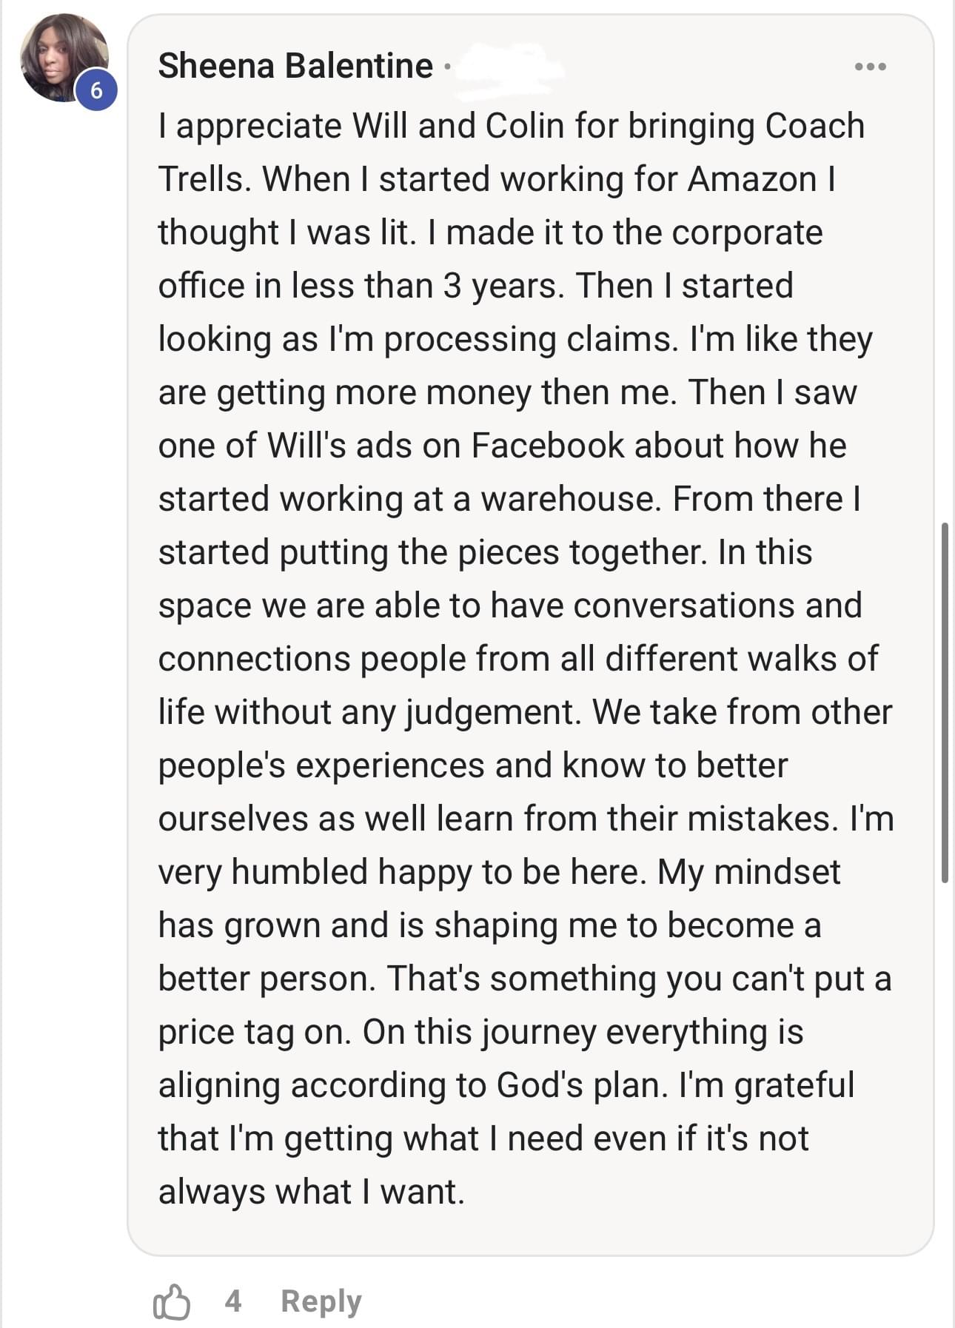The width and height of the screenshot is (955, 1328).
Task: Click the word "mindset" in the comment
Action: (x=777, y=872)
